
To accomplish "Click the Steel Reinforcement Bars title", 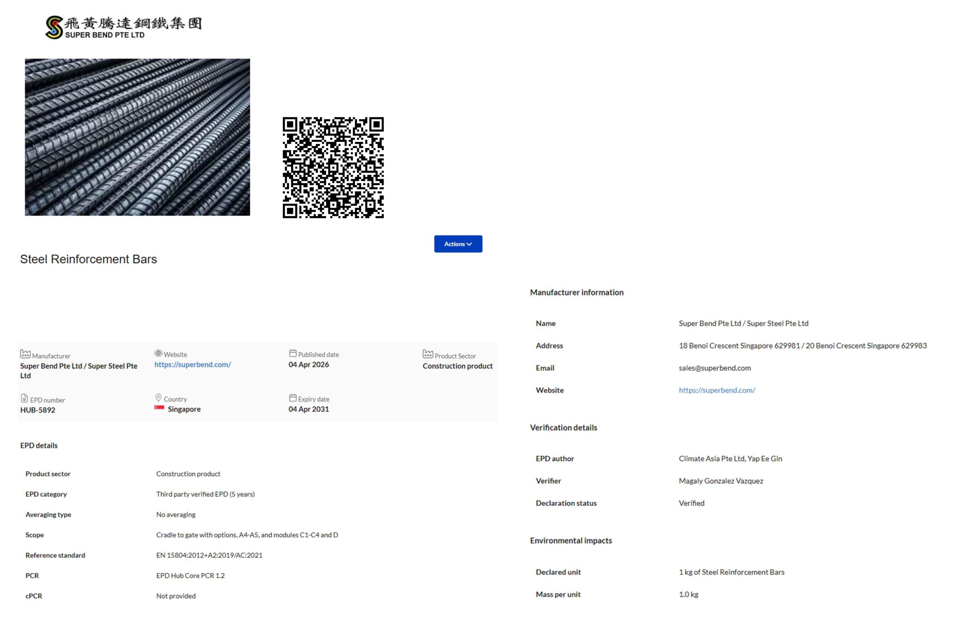I will point(89,259).
